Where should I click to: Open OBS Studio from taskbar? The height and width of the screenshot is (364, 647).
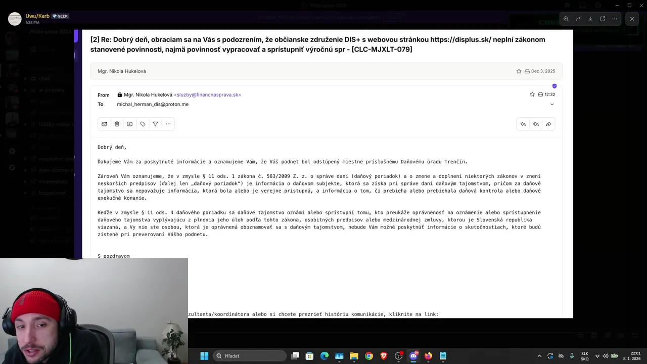tap(399, 356)
